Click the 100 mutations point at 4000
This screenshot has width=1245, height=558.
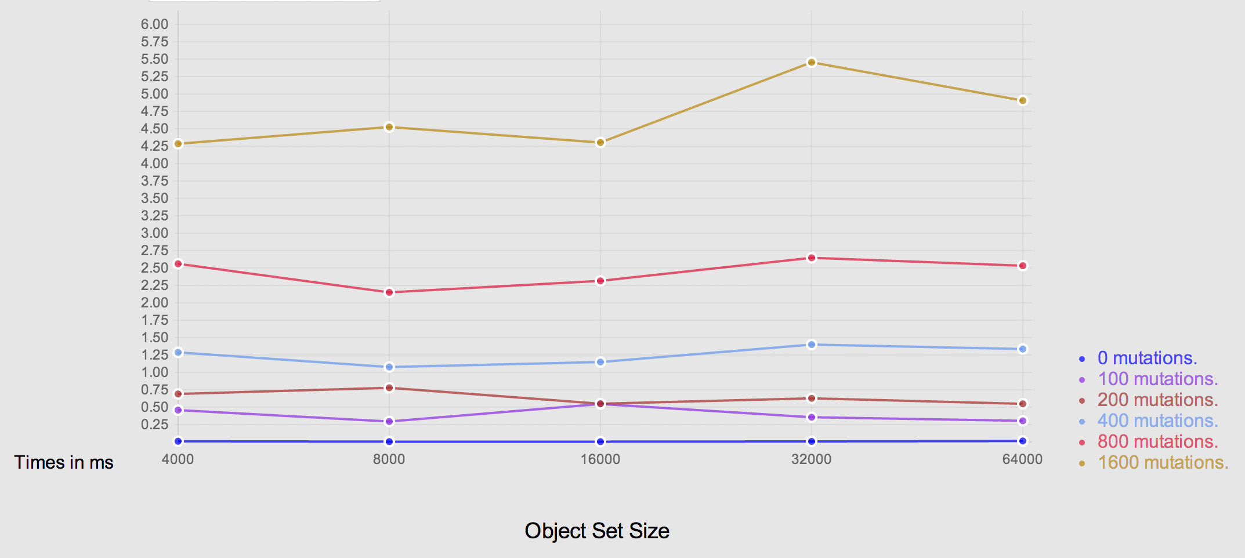coord(178,410)
